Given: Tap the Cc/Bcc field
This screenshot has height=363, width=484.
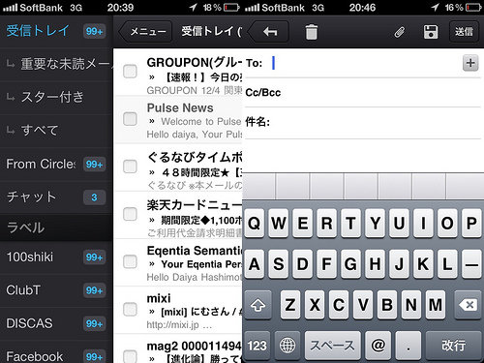Looking at the screenshot, I should click(x=363, y=93).
